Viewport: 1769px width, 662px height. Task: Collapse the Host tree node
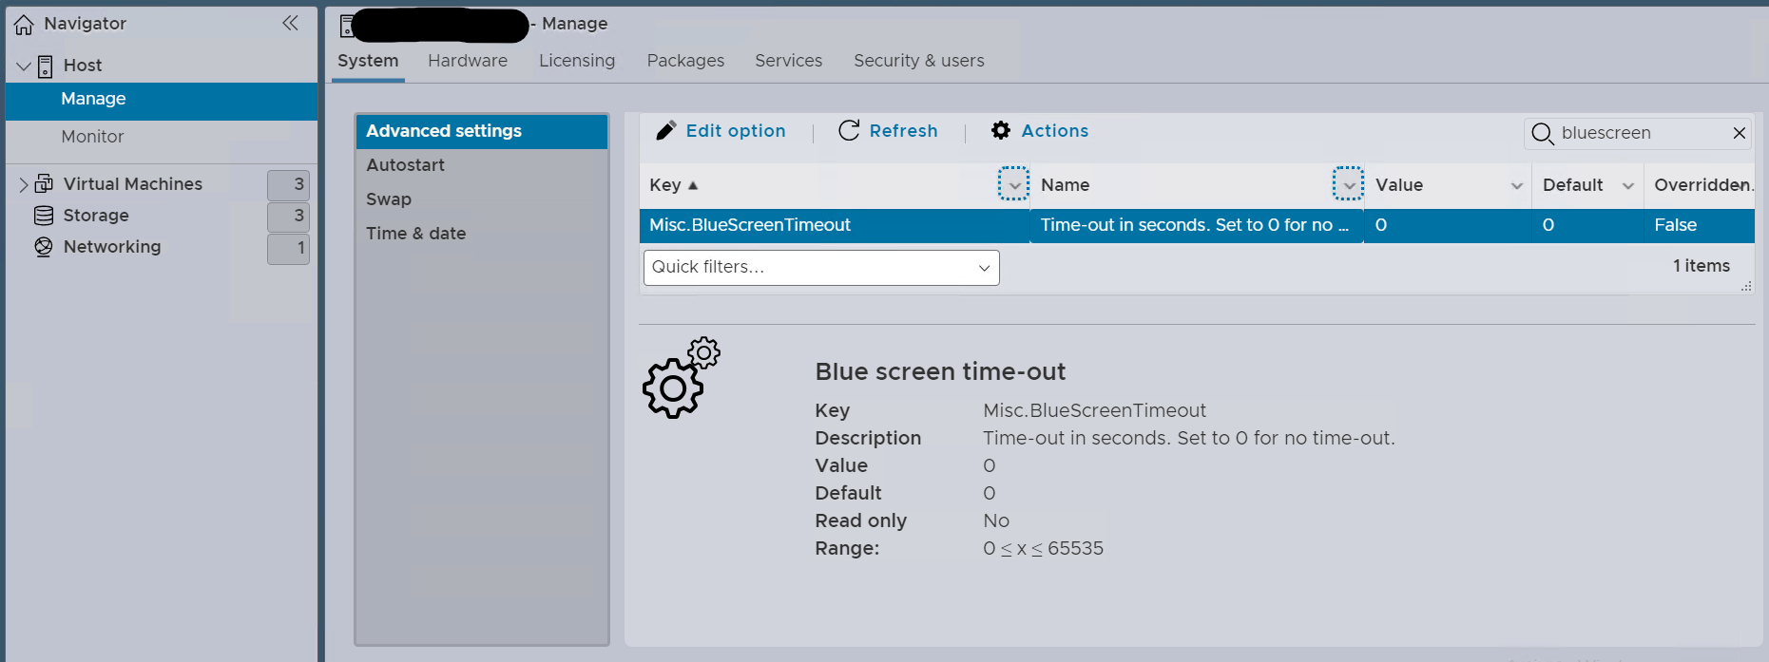pos(23,66)
